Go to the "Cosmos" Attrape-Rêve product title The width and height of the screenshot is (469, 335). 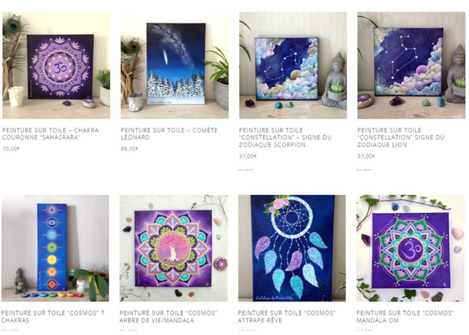pyautogui.click(x=286, y=317)
